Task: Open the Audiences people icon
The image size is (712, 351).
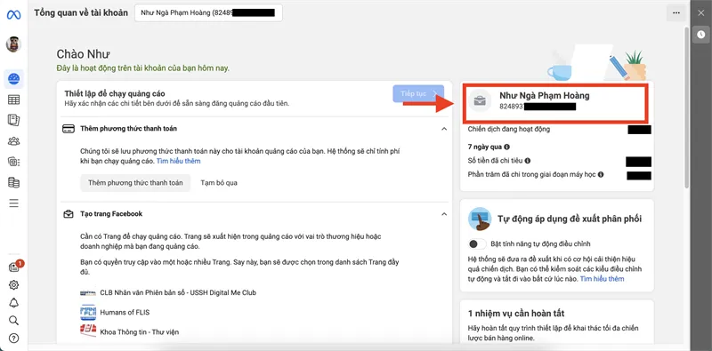Action: tap(13, 141)
